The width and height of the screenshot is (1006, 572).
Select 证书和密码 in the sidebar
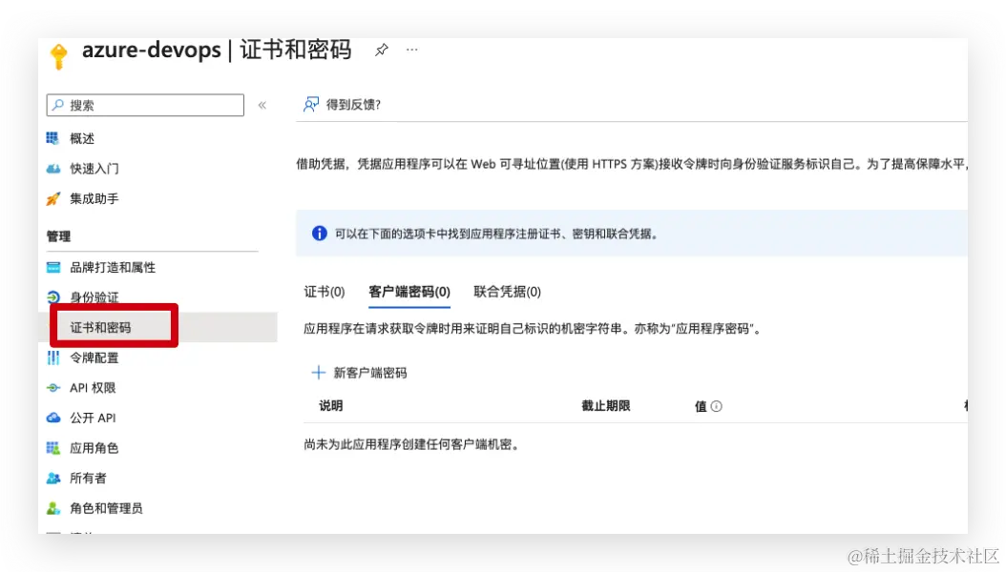point(101,327)
